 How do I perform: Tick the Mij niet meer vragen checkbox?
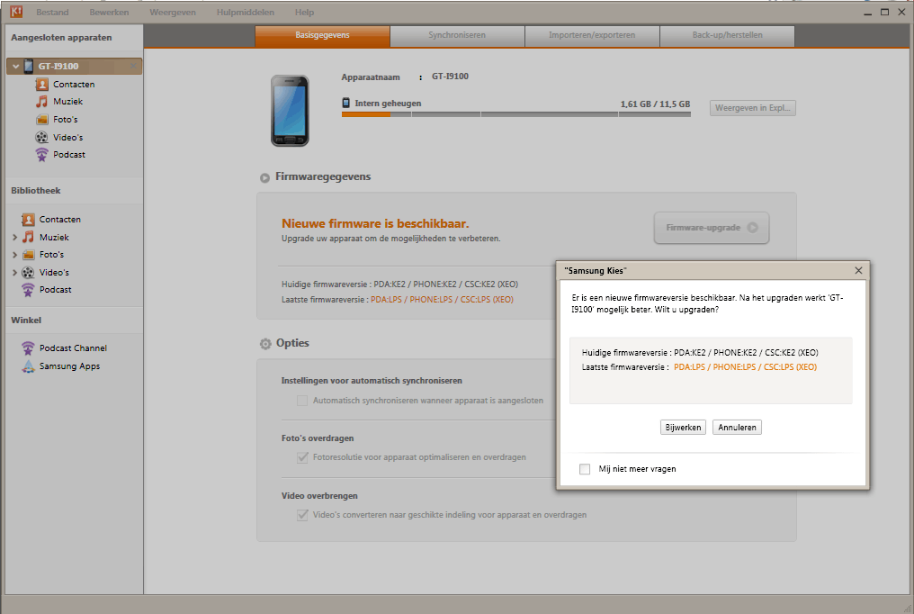585,469
